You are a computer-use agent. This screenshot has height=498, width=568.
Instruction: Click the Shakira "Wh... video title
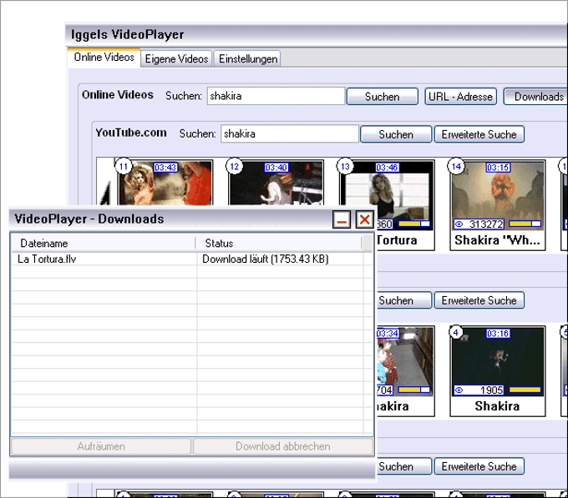tap(497, 240)
